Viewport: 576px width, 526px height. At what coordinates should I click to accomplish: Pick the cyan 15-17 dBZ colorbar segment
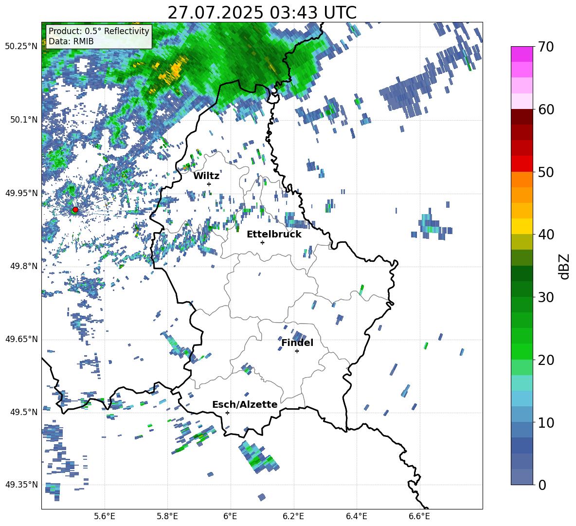tap(522, 383)
